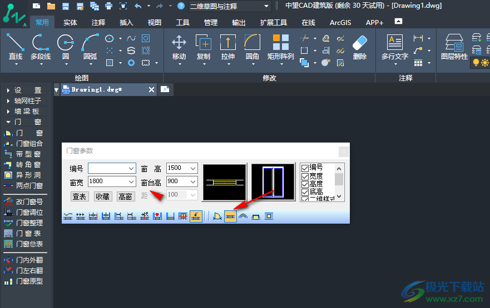
Task: Activate the Fillet (圆角) tool
Action: [x=253, y=47]
